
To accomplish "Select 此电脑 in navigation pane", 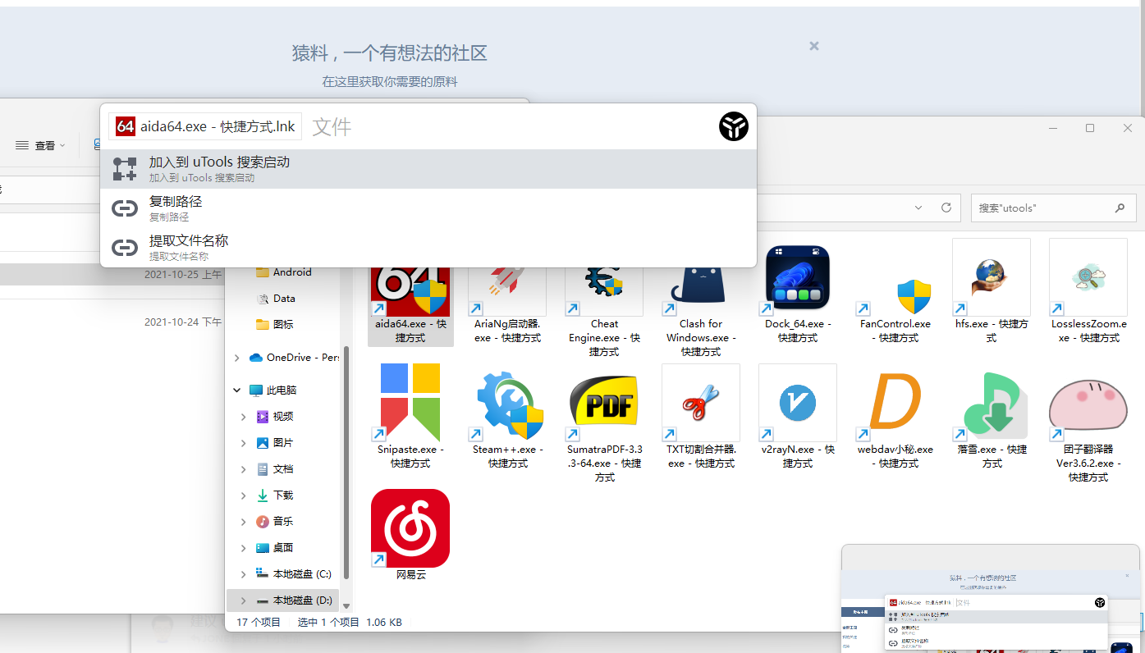I will point(273,390).
